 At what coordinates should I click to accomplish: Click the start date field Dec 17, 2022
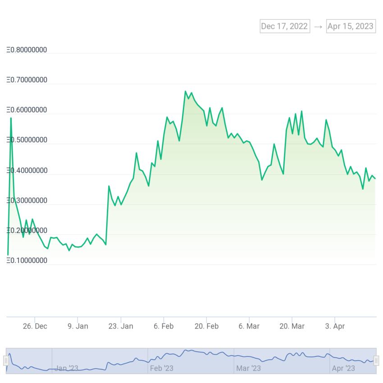(285, 26)
